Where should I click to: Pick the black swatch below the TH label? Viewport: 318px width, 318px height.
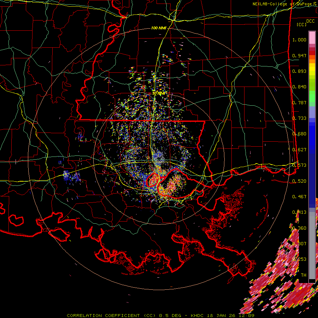[x=312, y=281]
